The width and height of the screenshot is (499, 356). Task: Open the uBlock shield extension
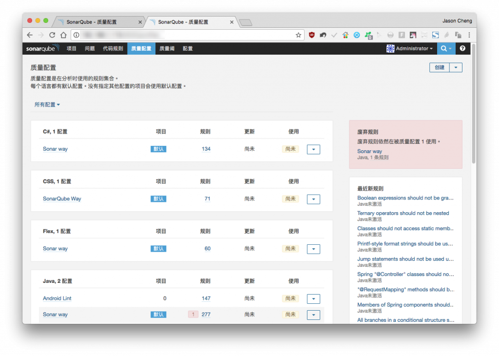(x=311, y=35)
